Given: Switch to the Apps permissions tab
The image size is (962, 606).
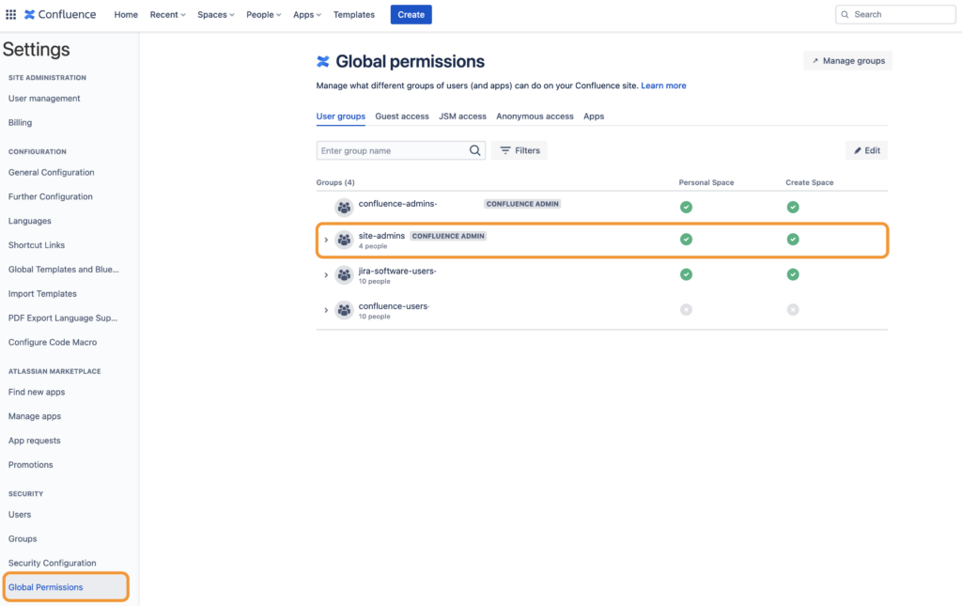Looking at the screenshot, I should pos(594,116).
